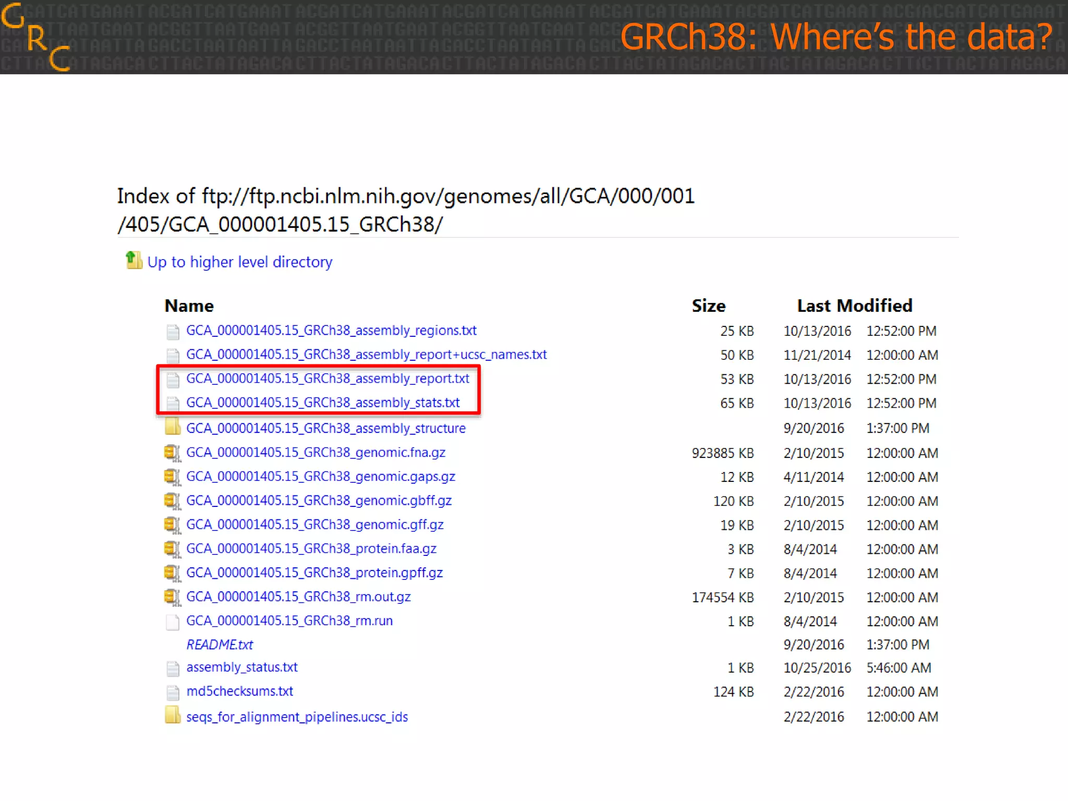Click archive icon for protein.faa.gz
Image resolution: width=1068 pixels, height=801 pixels.
pyautogui.click(x=173, y=549)
